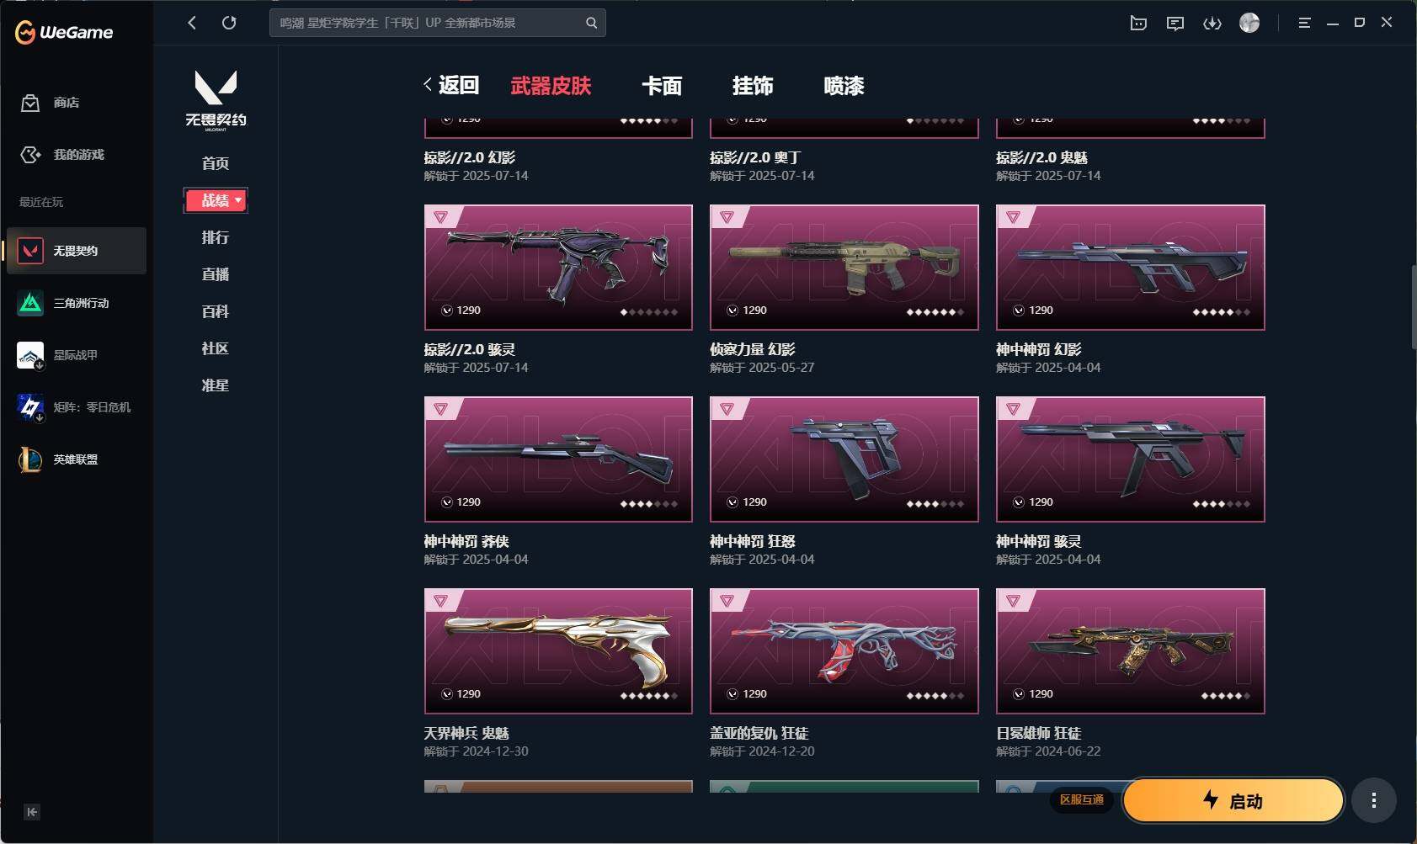Click the 返回 back link
1417x844 pixels.
coord(451,85)
